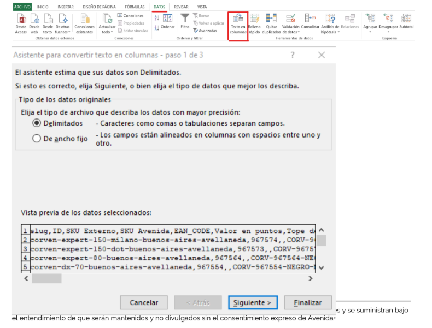The image size is (432, 328).
Task: Click the Subtotal icon
Action: click(406, 20)
